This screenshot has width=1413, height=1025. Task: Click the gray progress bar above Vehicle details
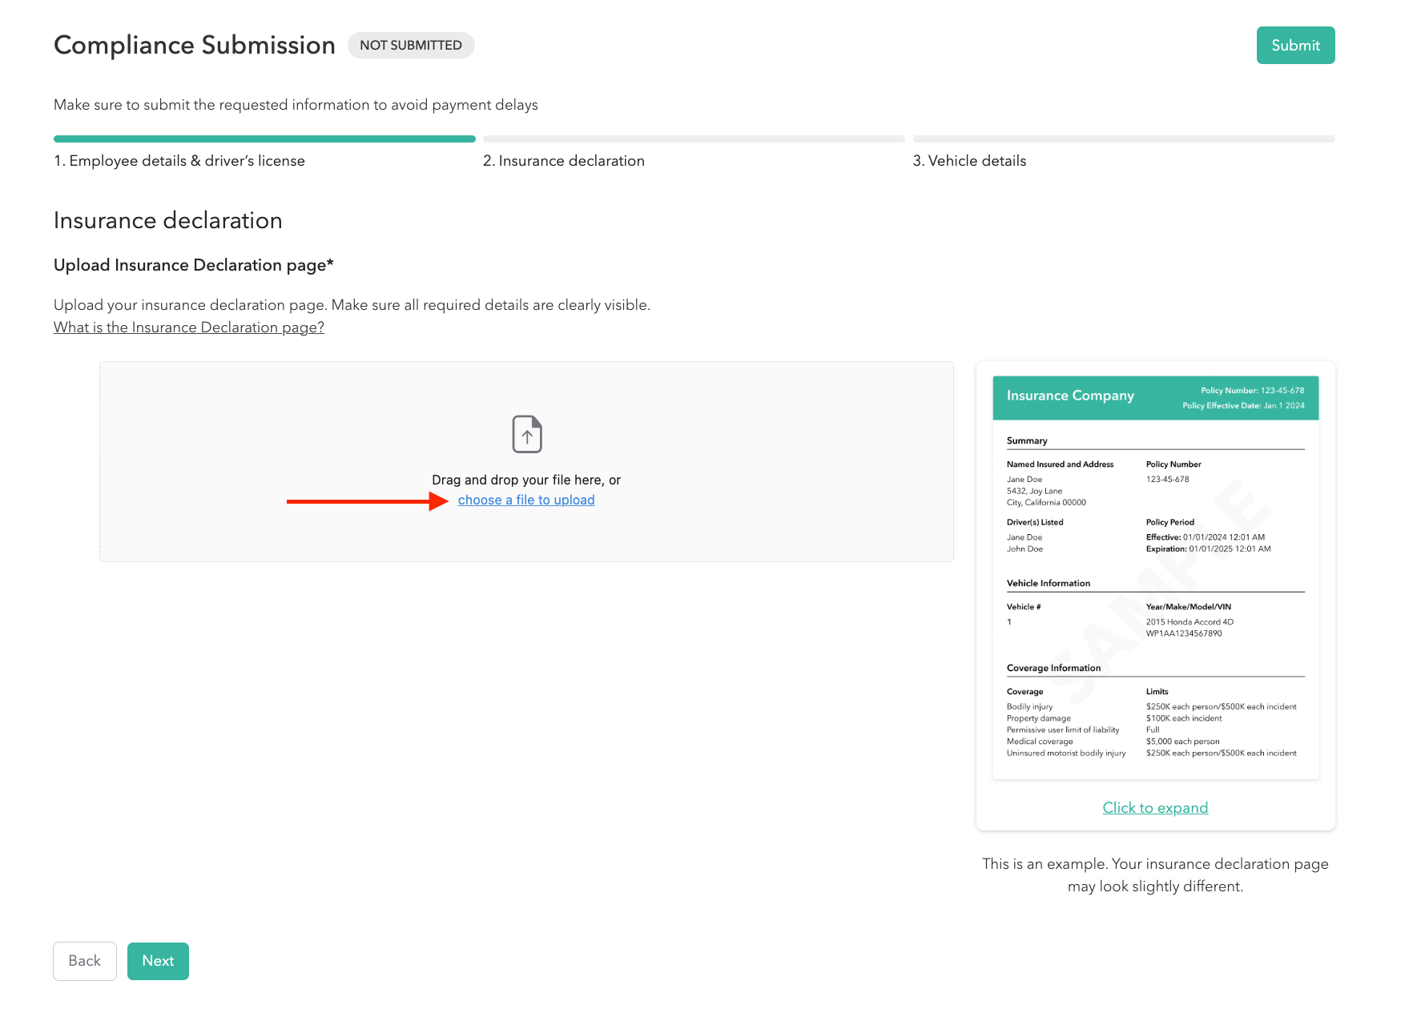1123,139
